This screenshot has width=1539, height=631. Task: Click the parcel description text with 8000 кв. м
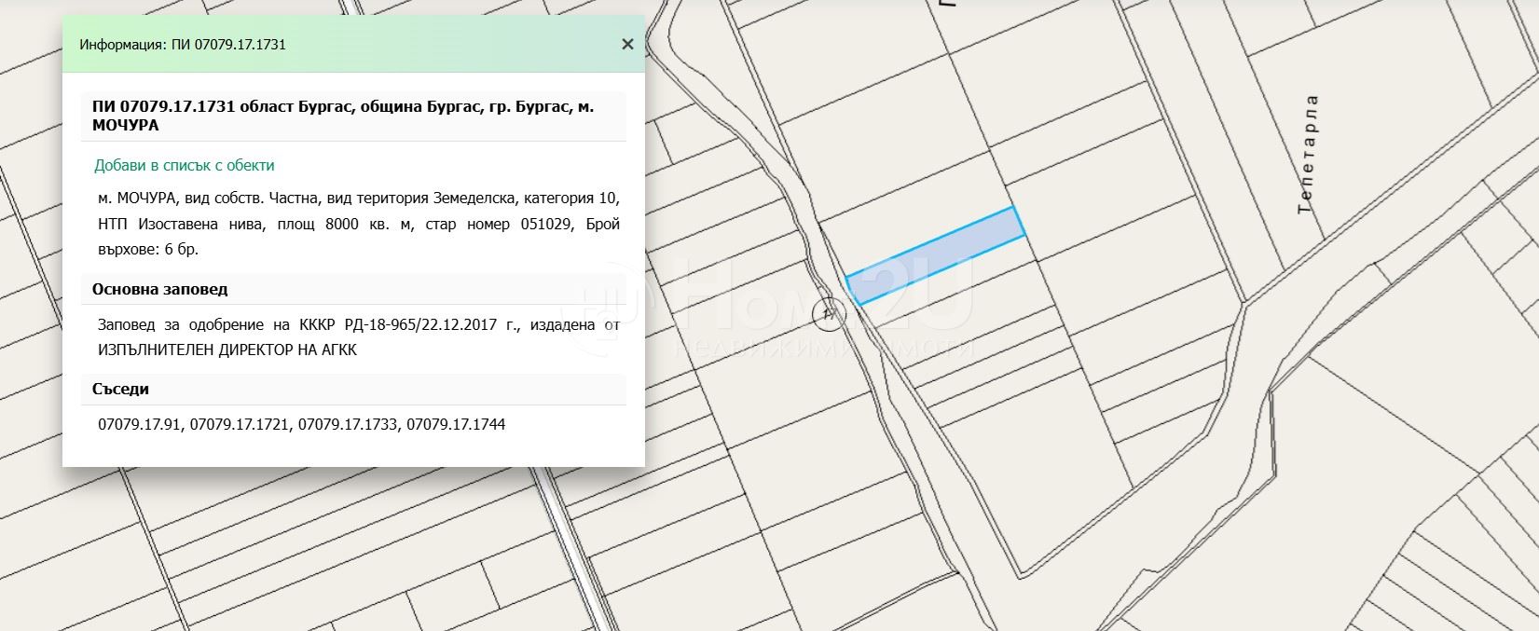(x=358, y=224)
